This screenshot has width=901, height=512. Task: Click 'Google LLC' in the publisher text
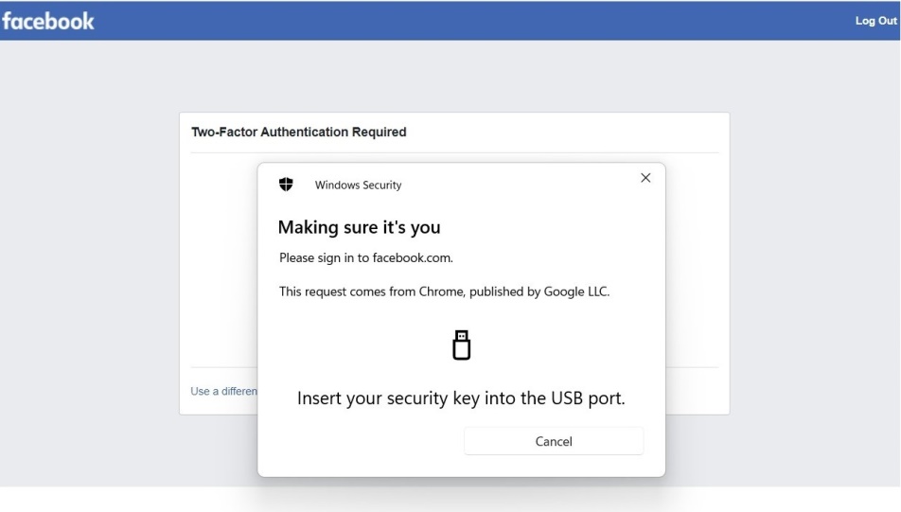pos(576,291)
